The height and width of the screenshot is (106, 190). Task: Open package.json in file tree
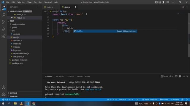coord(25,63)
